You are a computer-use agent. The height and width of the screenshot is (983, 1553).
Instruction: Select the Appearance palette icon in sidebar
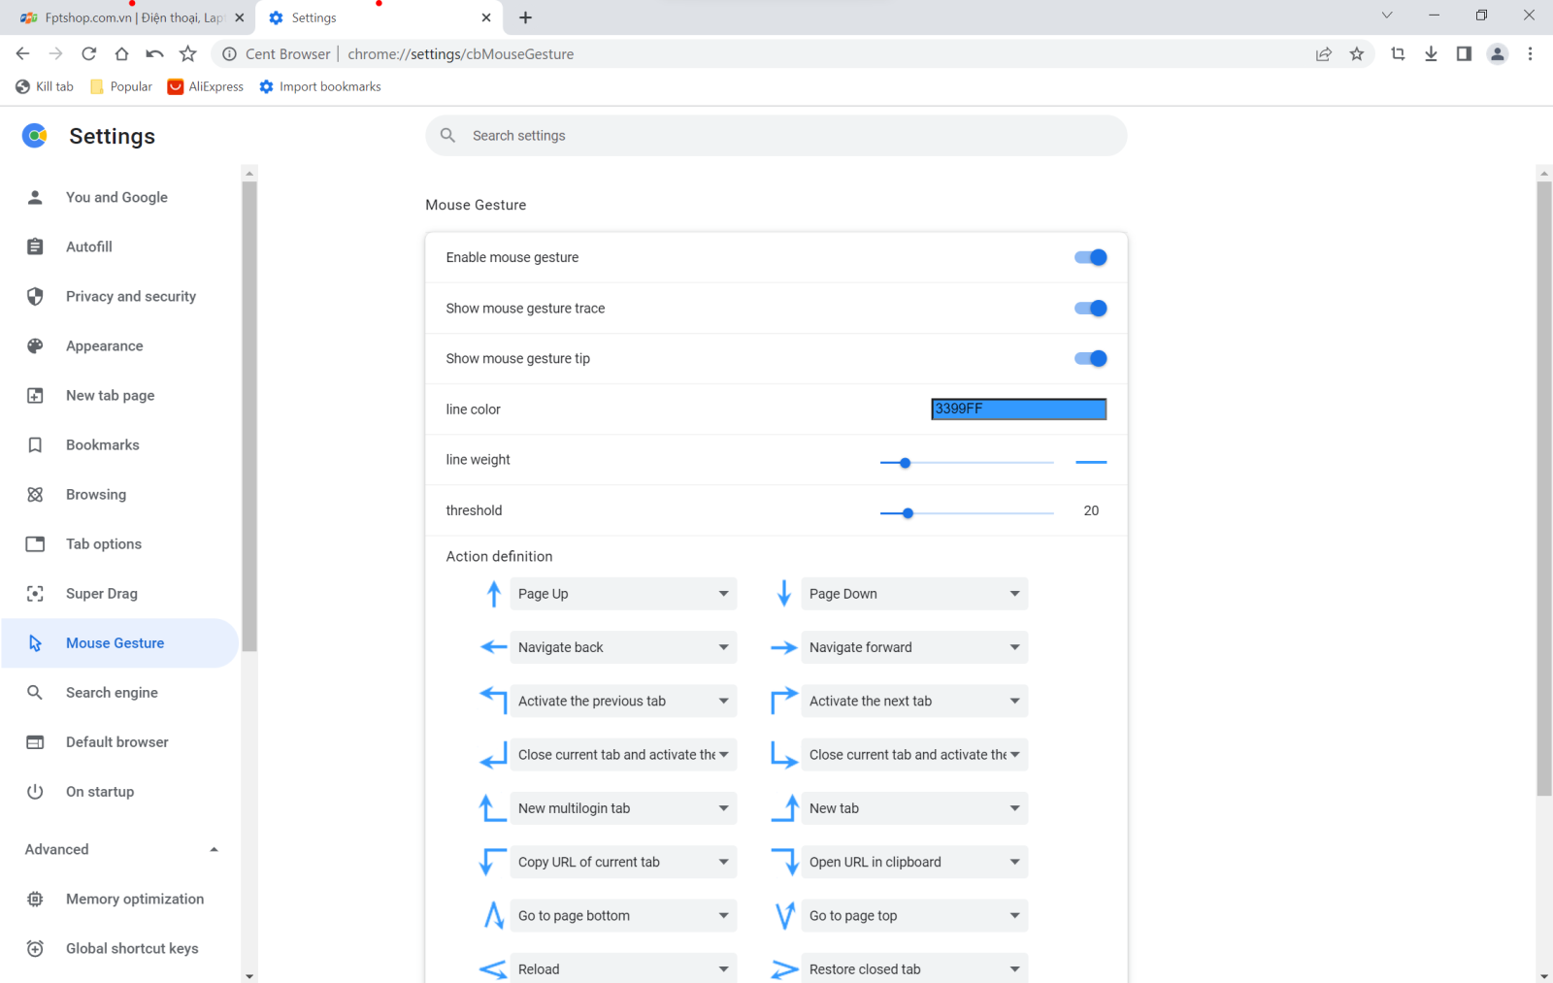[x=35, y=345]
